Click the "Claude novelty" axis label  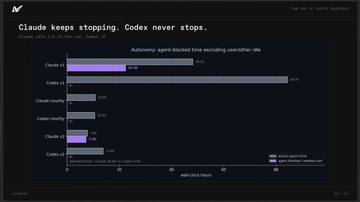[50, 101]
